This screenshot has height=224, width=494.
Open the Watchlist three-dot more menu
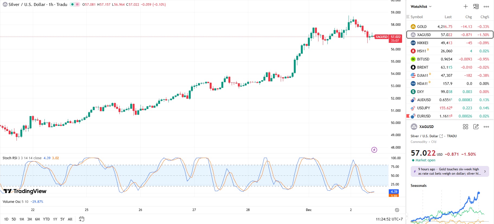486,7
